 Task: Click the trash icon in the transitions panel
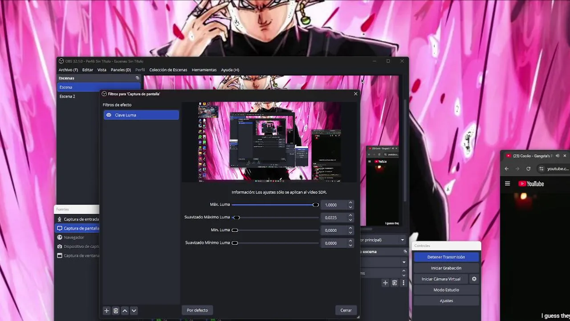[x=395, y=283]
